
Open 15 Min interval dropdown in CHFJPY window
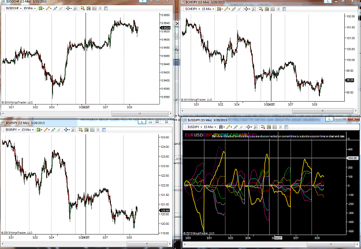pos(208,9)
